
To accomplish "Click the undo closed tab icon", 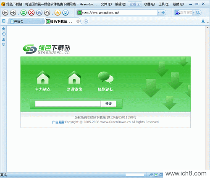I will click(x=47, y=13).
